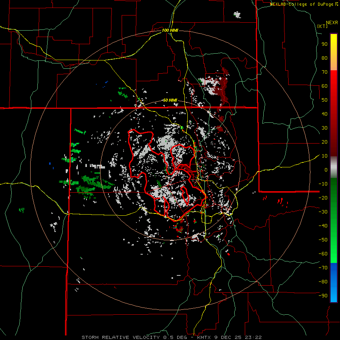The image size is (340, 340).
Task: Click the NEXR label above the scale
Action: [x=332, y=22]
